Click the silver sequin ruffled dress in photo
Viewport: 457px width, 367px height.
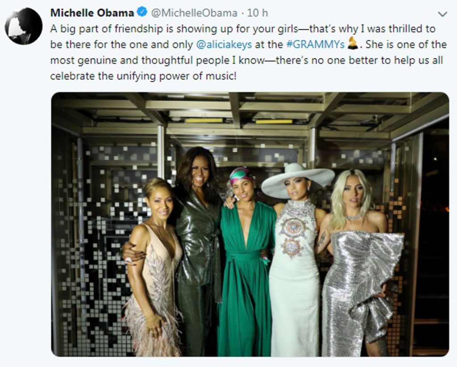(361, 291)
